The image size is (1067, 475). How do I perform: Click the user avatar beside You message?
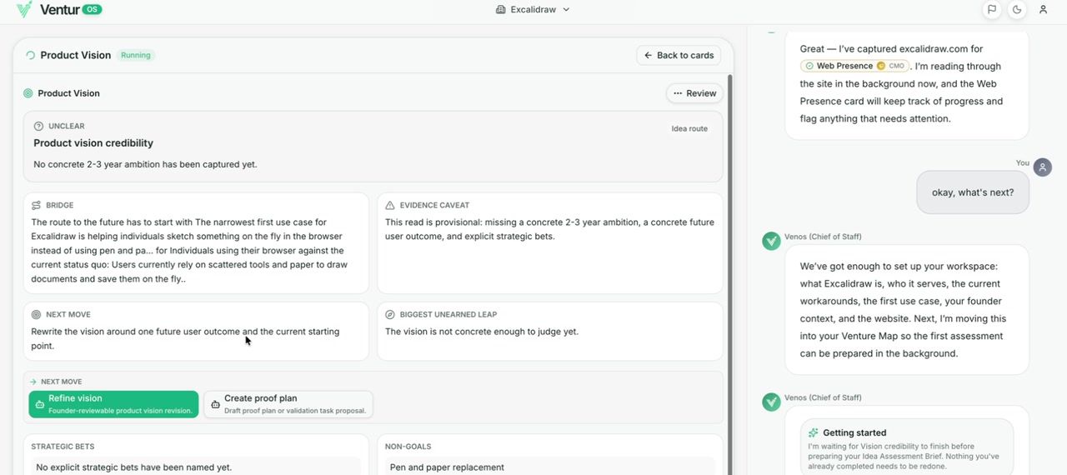(1042, 167)
